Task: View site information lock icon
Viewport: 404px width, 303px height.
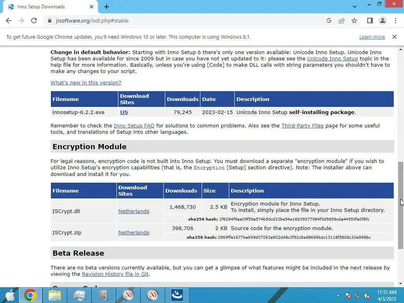Action: [49, 21]
